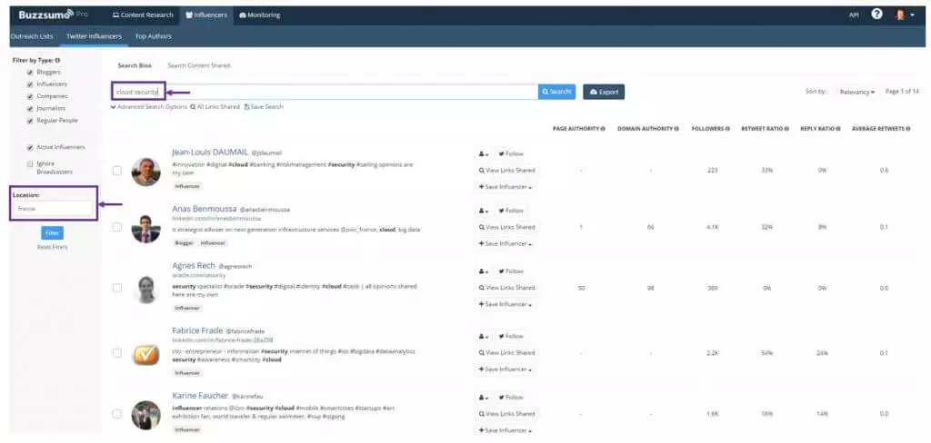This screenshot has height=443, width=931.
Task: Click the Reply Ratio info icon
Action: tap(837, 129)
